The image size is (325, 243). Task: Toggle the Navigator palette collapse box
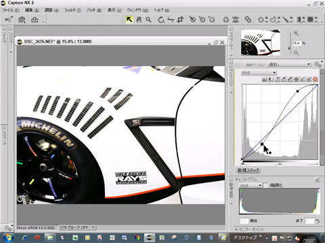pos(231,28)
